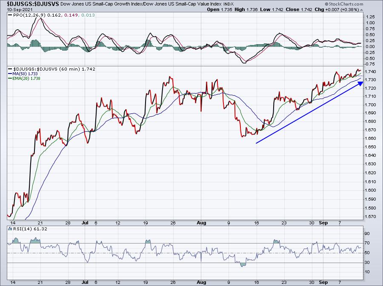The height and width of the screenshot is (286, 383).
Task: Click the Aug label on price chart axis
Action: pos(202,223)
